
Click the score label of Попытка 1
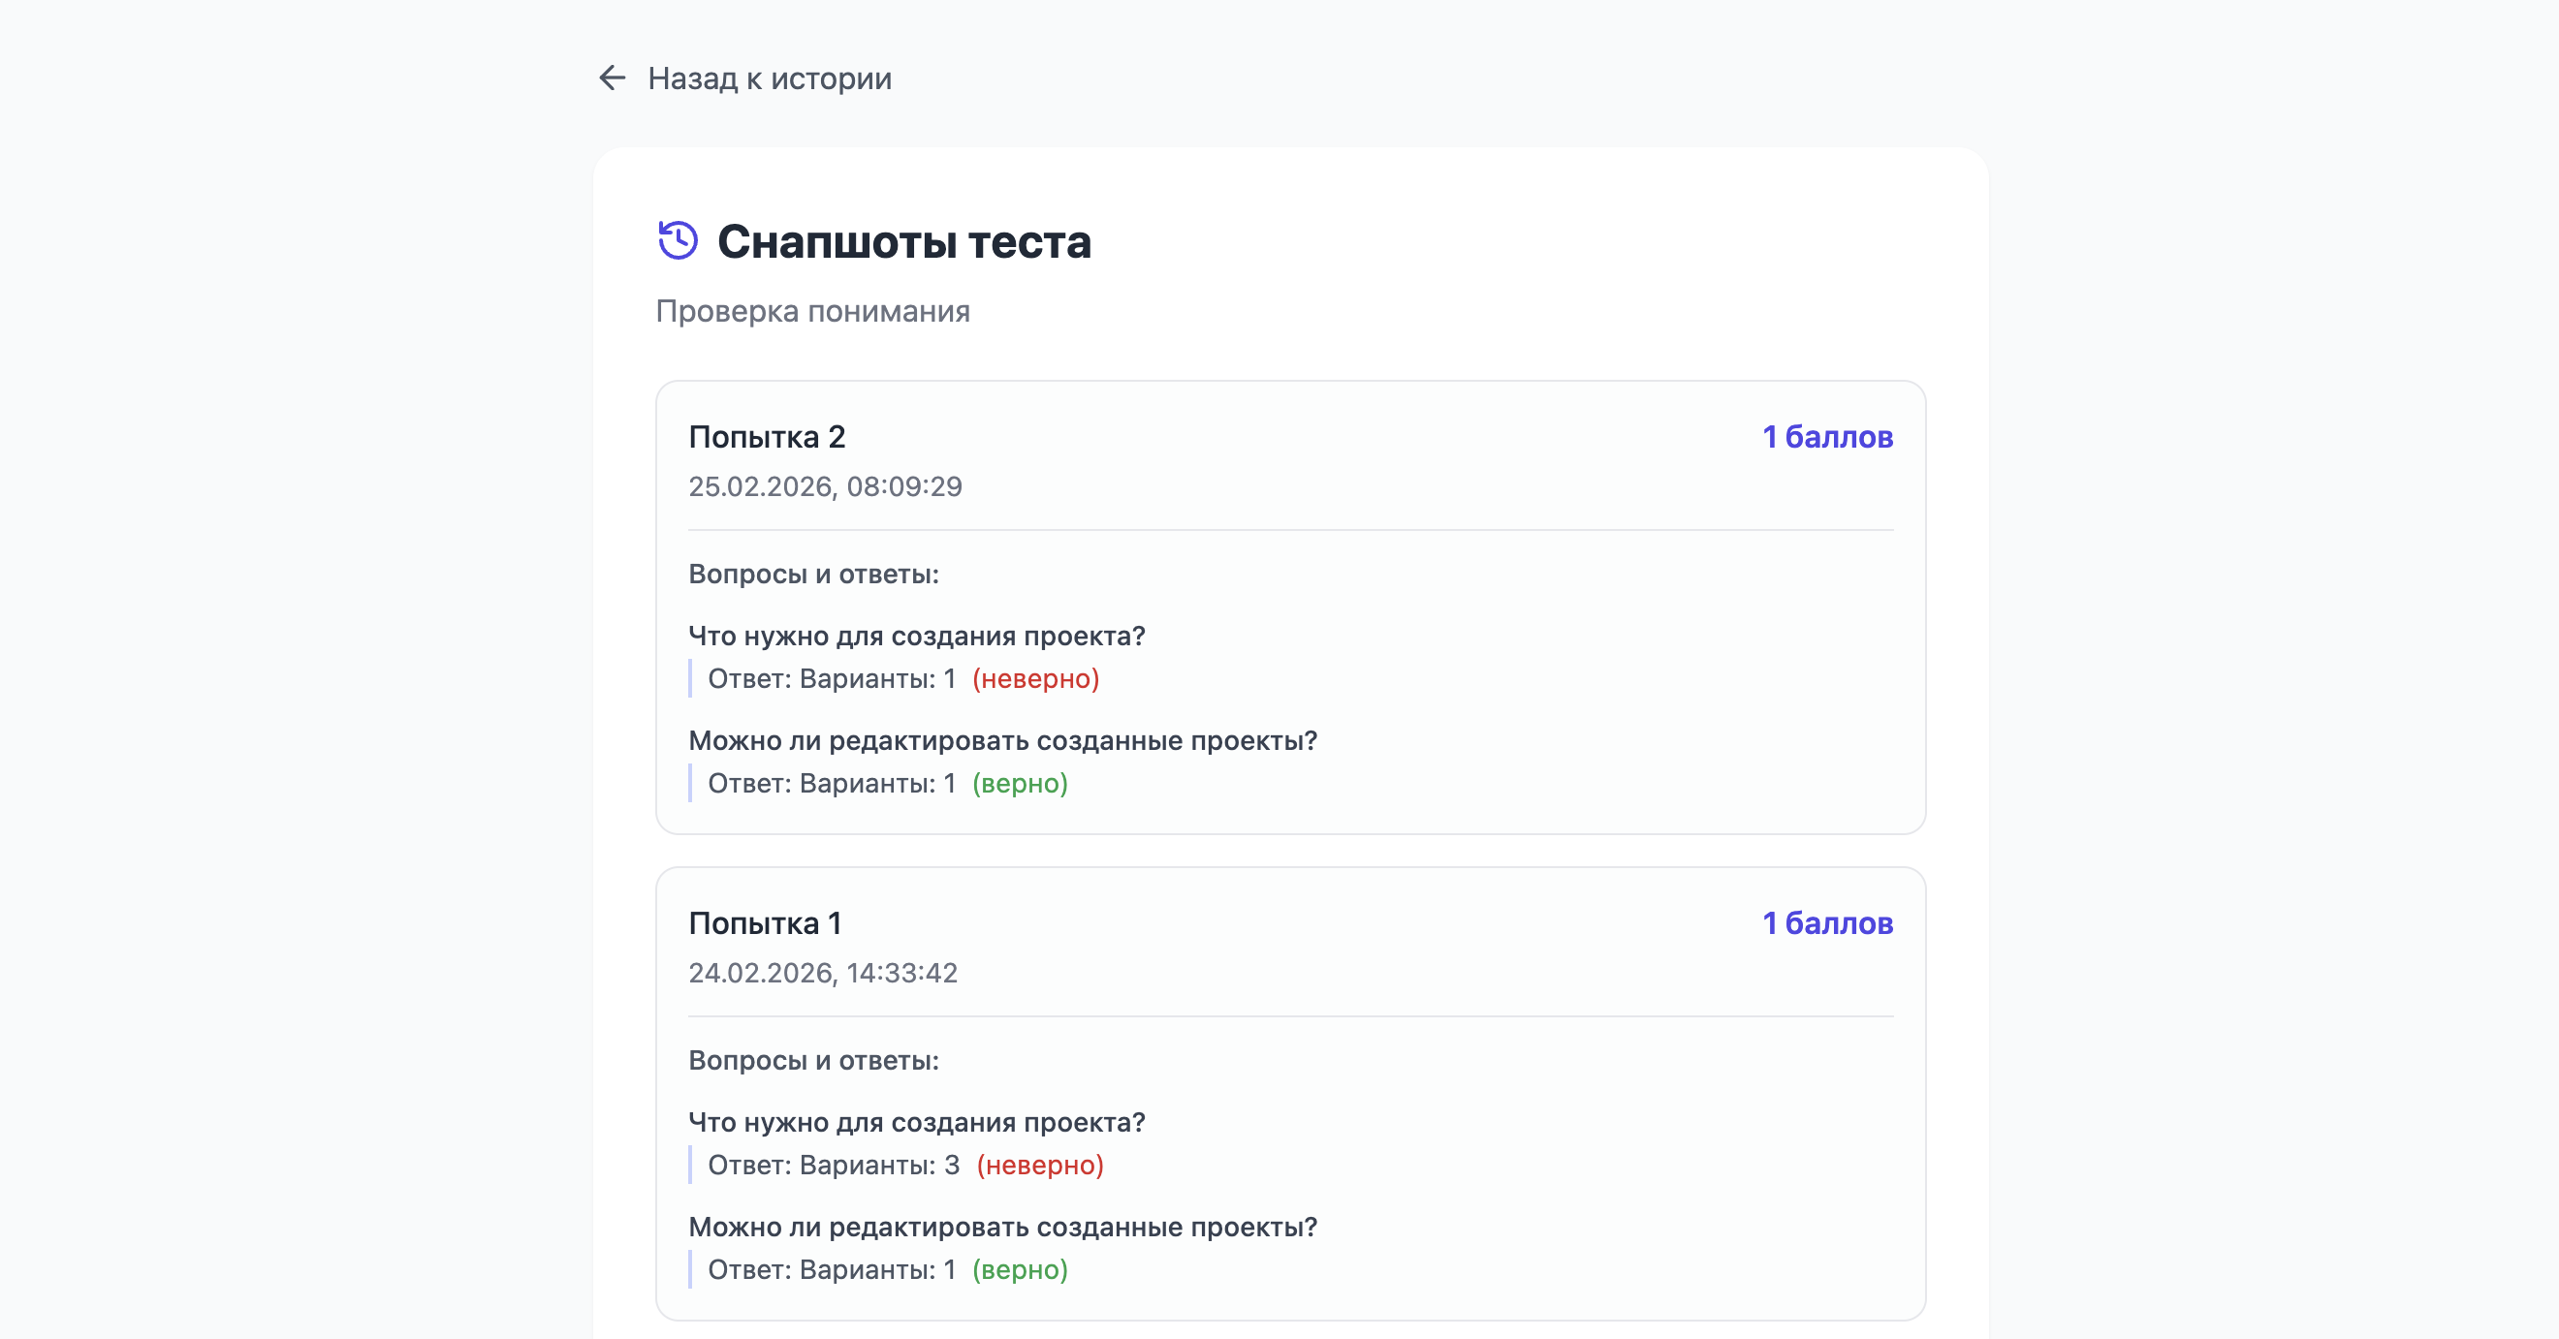tap(1827, 922)
